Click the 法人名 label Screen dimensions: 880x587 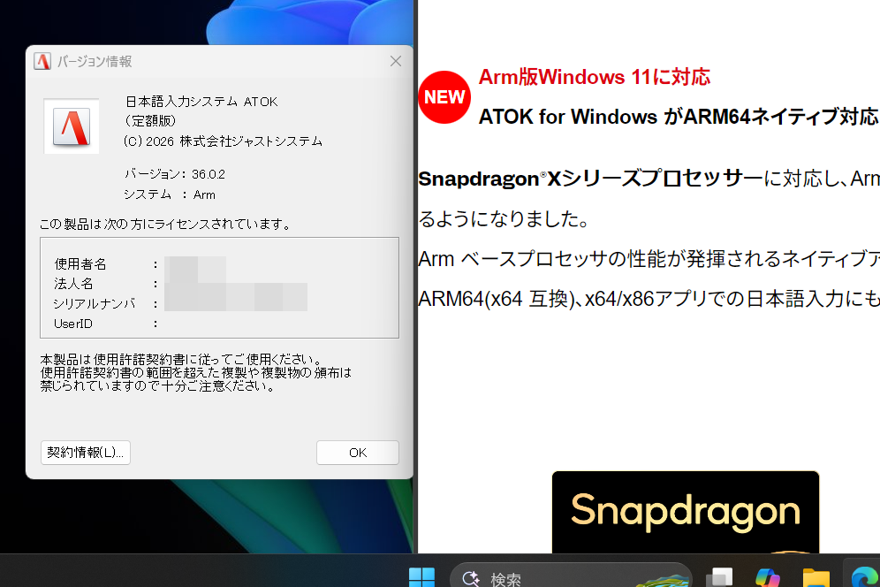click(73, 284)
